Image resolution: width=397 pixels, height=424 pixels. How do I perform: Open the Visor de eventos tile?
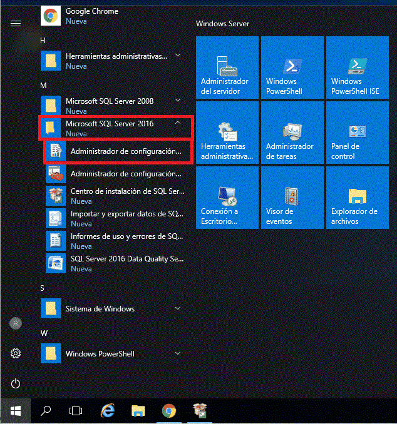292,198
